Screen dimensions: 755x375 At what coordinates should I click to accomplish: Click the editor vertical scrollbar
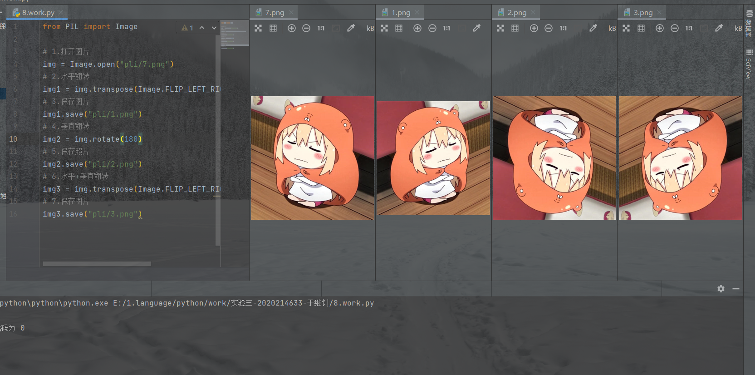tap(218, 140)
